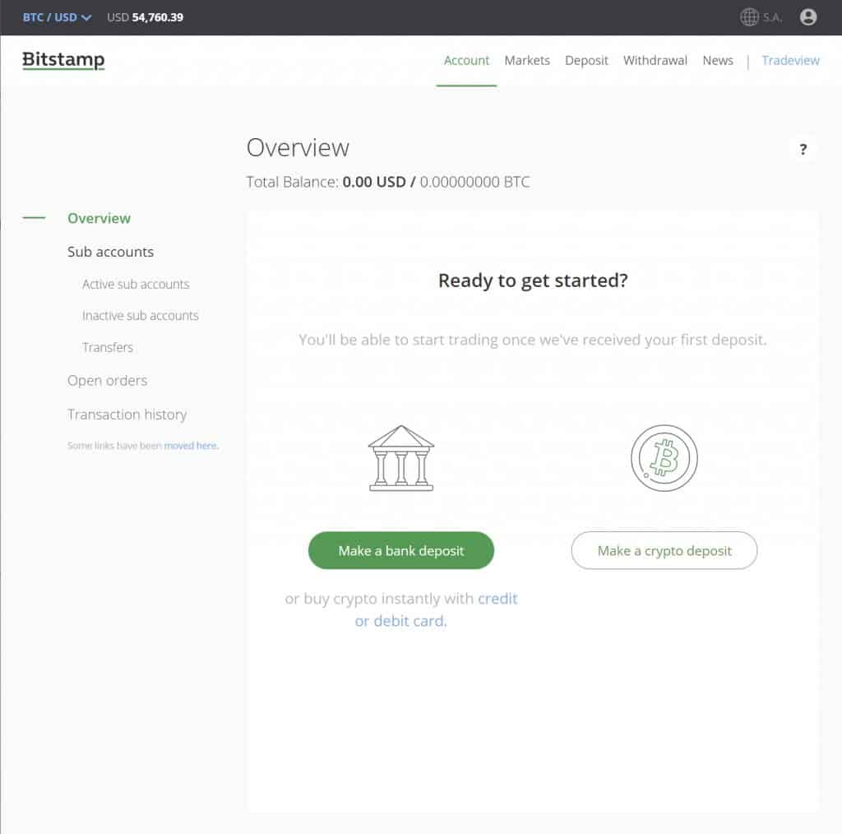View Open orders in sidebar
Viewport: 842px width, 834px height.
[x=107, y=381]
